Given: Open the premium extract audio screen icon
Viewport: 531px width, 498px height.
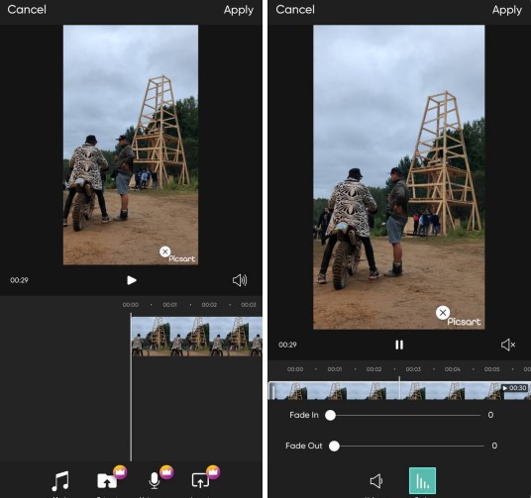Looking at the screenshot, I should 200,481.
